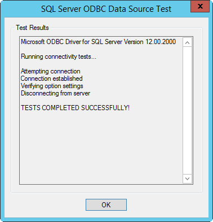Click the scroll up arrow in results box
This screenshot has width=213, height=222.
(187, 42)
